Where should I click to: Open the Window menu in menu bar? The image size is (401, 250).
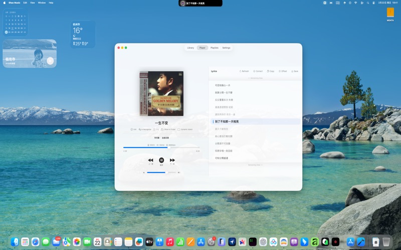[42, 2]
